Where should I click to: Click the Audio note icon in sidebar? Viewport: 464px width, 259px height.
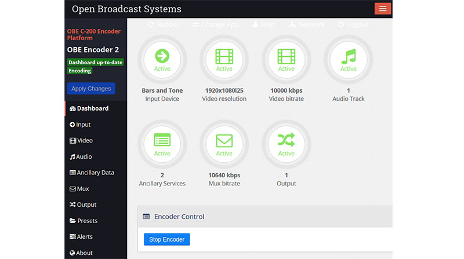(72, 156)
